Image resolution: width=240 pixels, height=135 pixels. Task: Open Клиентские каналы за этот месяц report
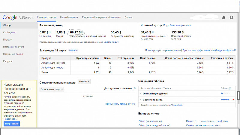(x=203, y=125)
